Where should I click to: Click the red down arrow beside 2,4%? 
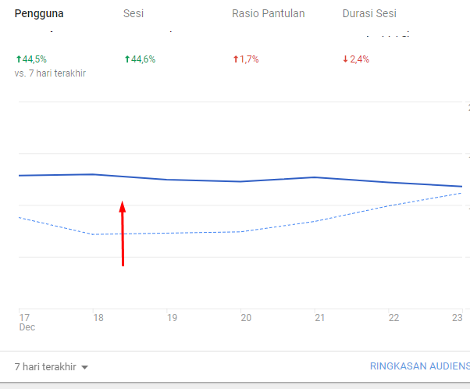point(346,59)
